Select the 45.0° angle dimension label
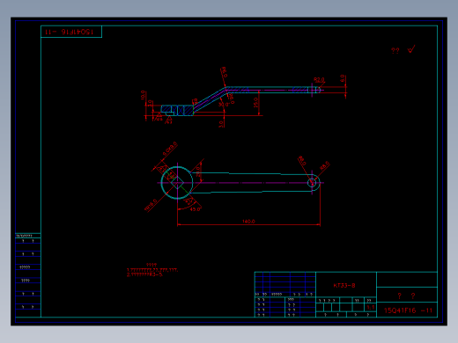This screenshot has height=343, width=458. click(x=196, y=209)
